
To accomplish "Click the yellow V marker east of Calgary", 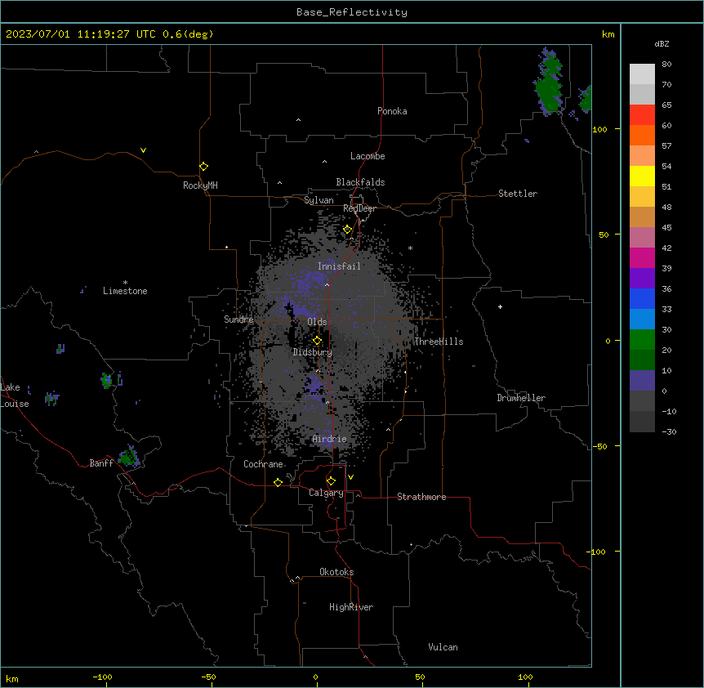I will pos(350,477).
